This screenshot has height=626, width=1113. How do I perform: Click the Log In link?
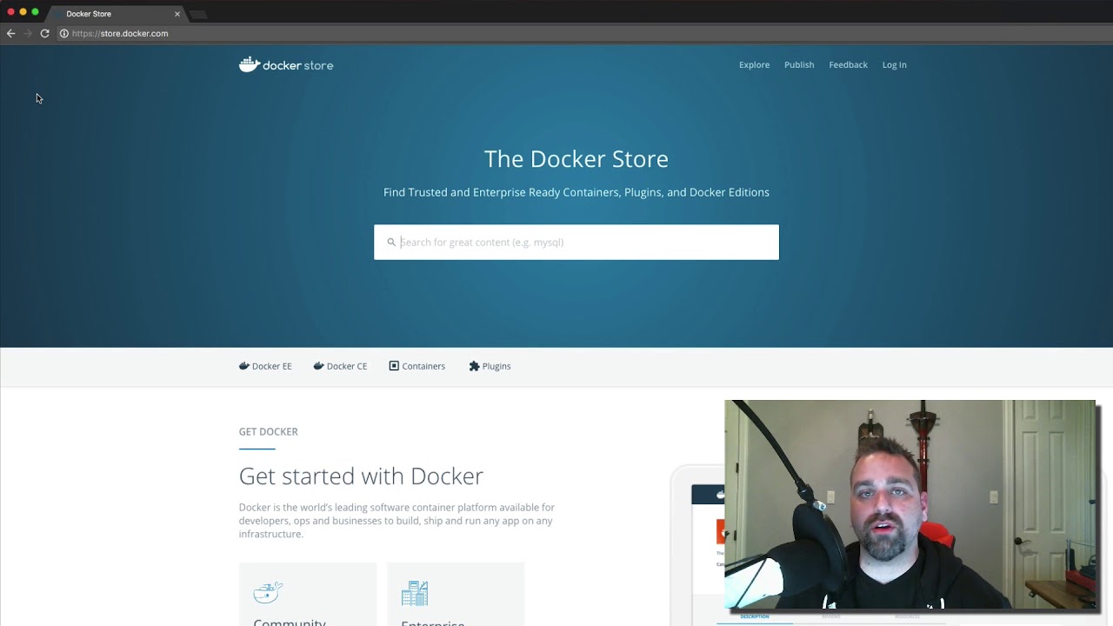coord(894,65)
